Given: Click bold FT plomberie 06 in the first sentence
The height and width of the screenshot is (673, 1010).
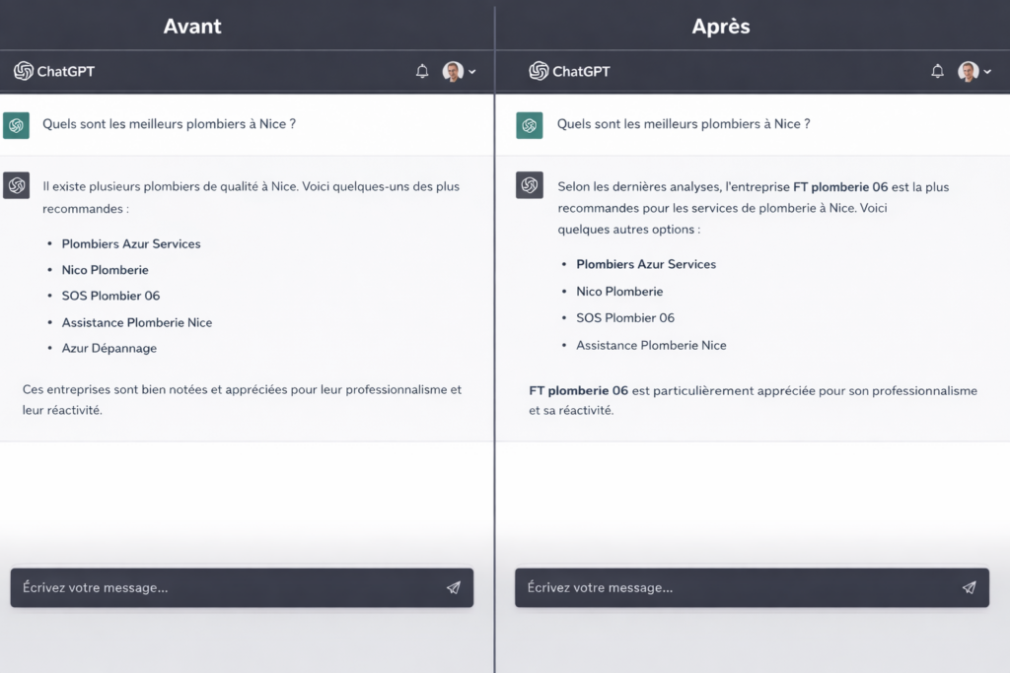Looking at the screenshot, I should pyautogui.click(x=840, y=187).
